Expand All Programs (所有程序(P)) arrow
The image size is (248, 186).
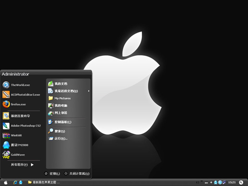pos(32,165)
